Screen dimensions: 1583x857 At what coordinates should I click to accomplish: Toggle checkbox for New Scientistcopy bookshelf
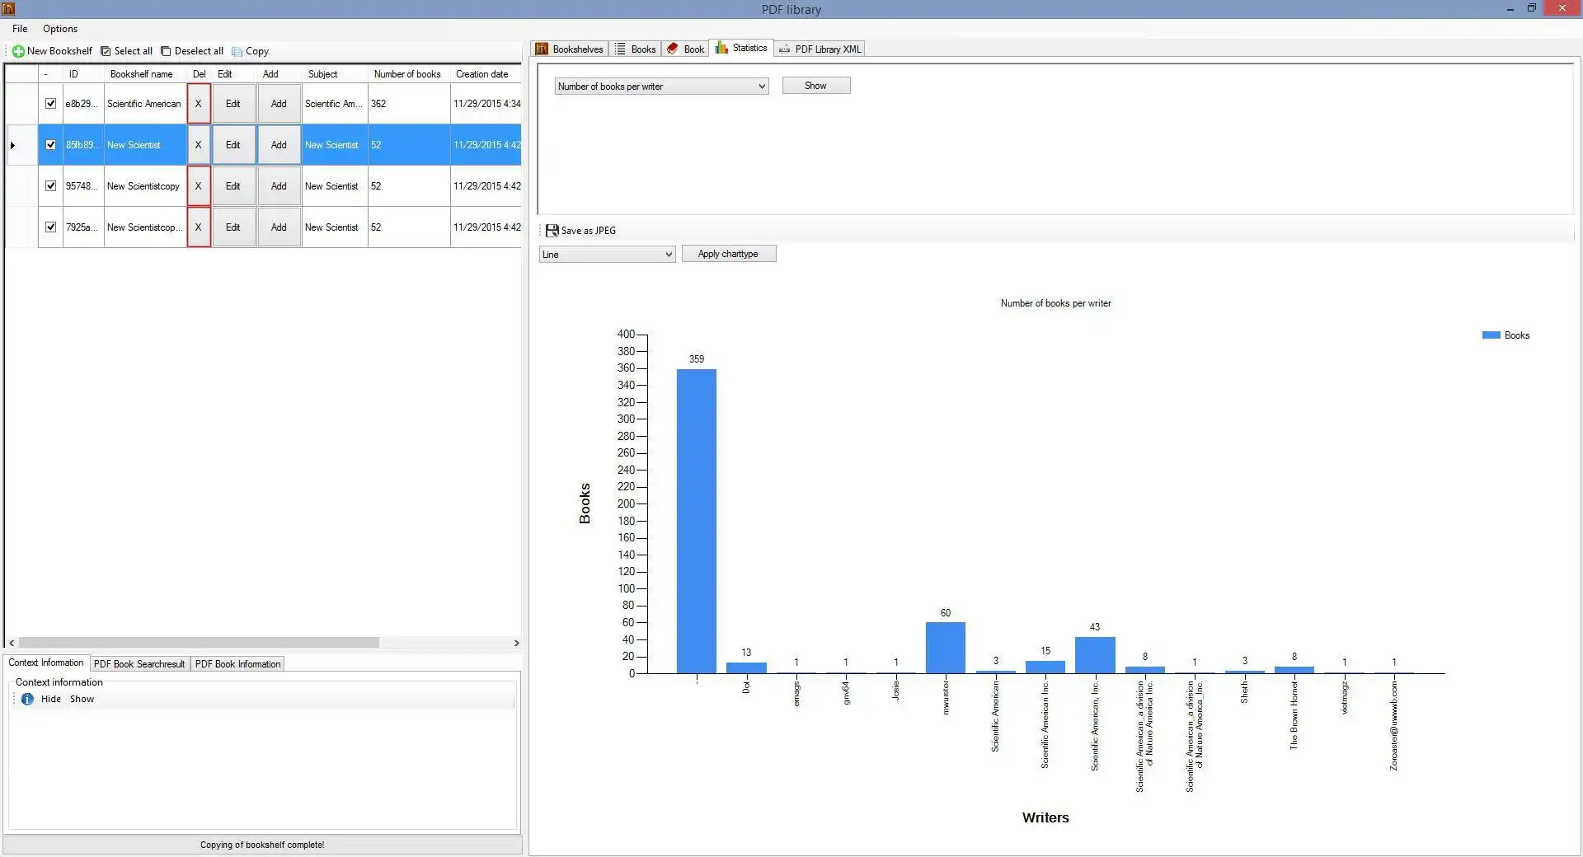(x=50, y=186)
